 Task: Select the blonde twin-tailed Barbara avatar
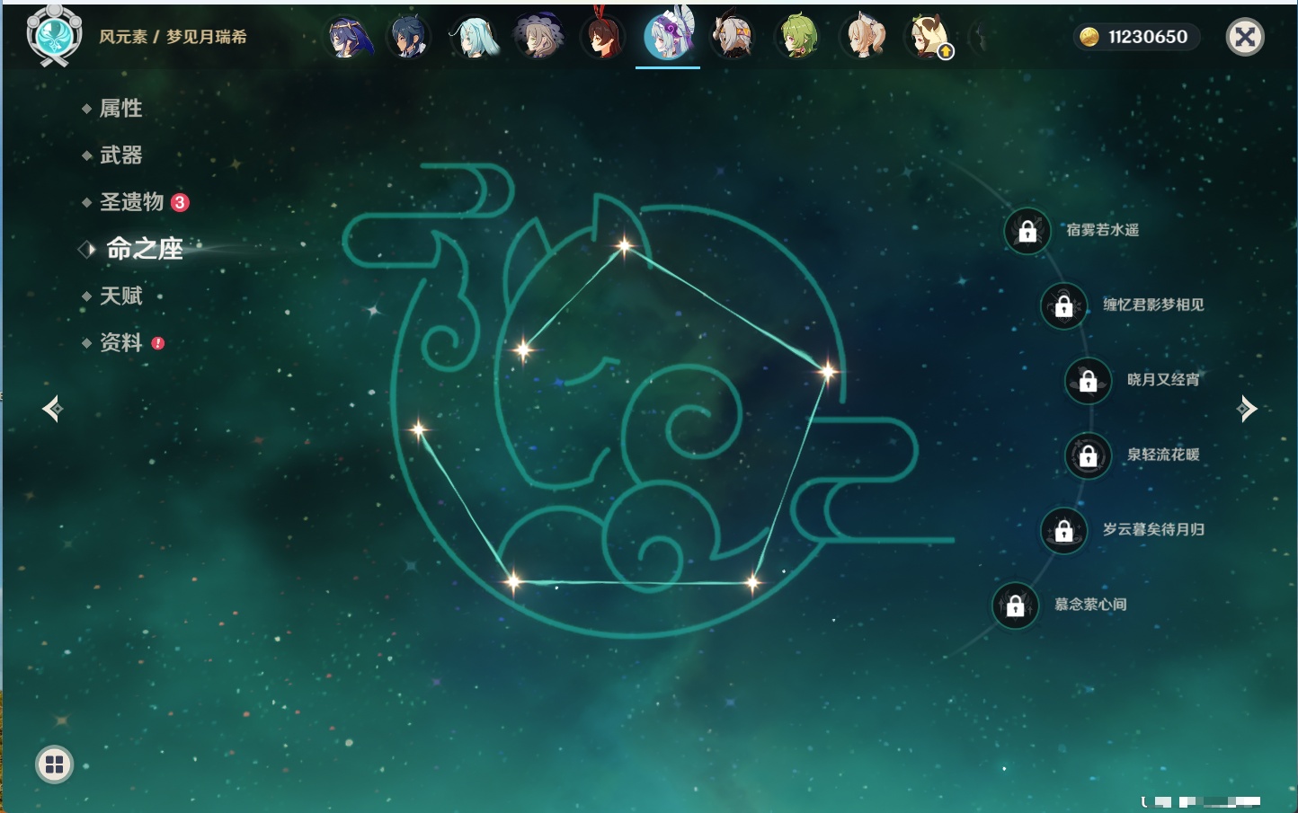[862, 38]
